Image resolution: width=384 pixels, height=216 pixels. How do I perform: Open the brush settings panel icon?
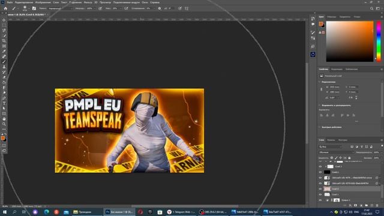pos(34,8)
